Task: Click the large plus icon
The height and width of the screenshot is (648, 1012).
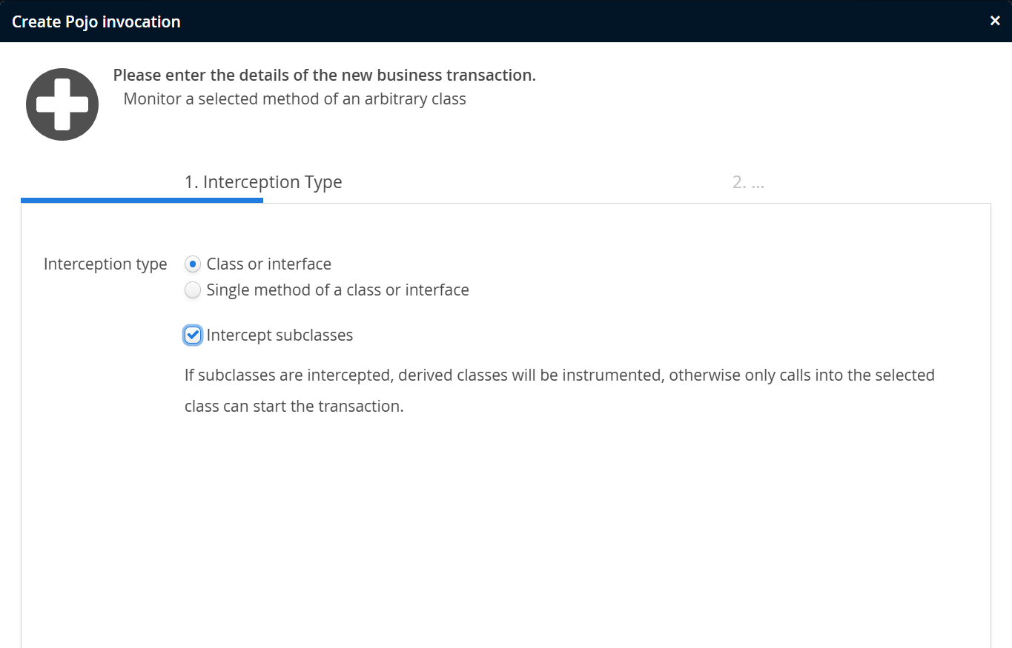Action: pyautogui.click(x=62, y=104)
